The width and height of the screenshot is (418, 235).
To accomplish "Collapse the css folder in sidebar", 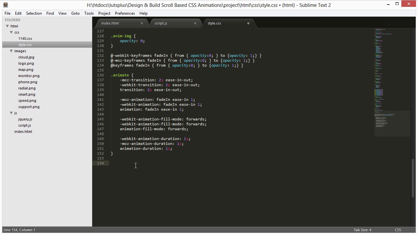I will point(11,32).
